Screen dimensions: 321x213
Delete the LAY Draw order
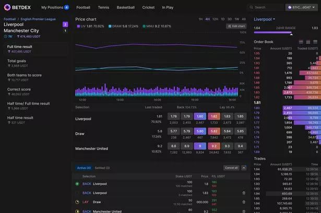click(x=244, y=202)
